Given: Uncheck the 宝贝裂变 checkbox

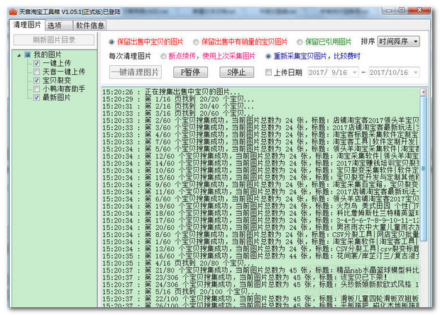Looking at the screenshot, I should [x=36, y=81].
